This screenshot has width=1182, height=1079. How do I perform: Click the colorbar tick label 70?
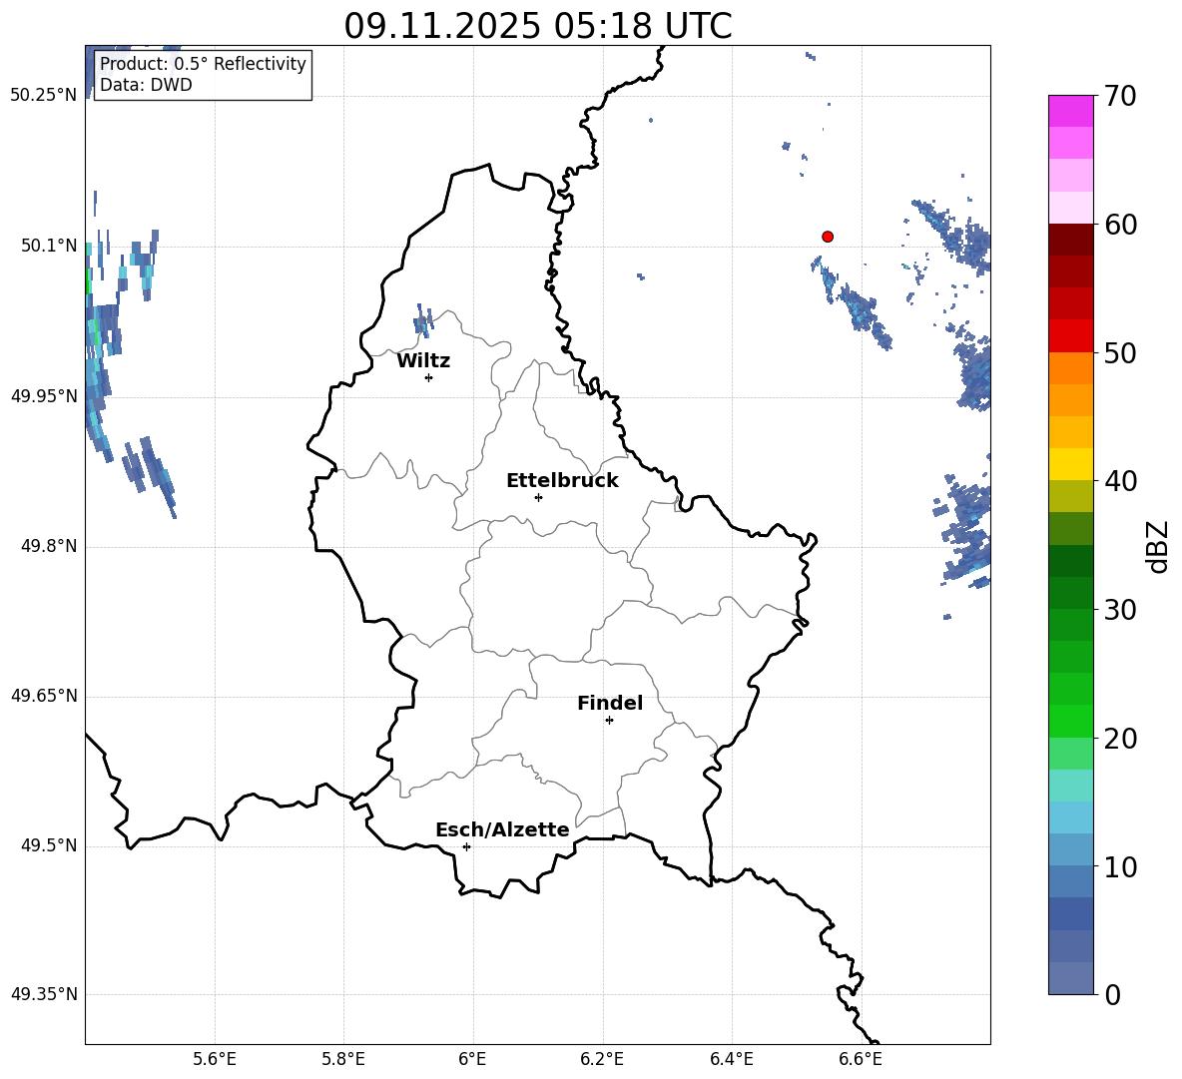[1119, 97]
